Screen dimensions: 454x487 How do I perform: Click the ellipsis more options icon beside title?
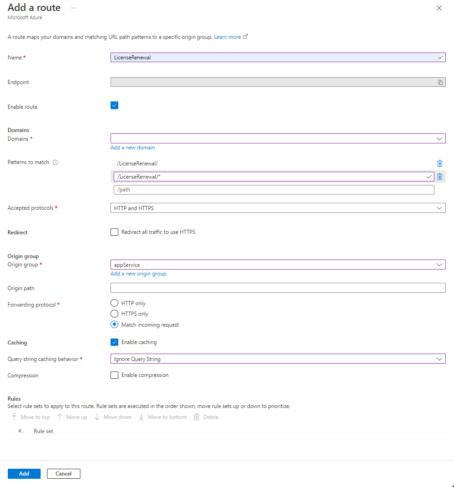74,8
